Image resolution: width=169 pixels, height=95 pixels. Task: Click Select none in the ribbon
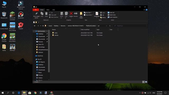tap(112, 15)
